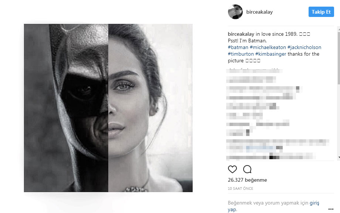The image size is (340, 213).
Task: Click the comments scrollbar up arrow
Action: coord(339,28)
